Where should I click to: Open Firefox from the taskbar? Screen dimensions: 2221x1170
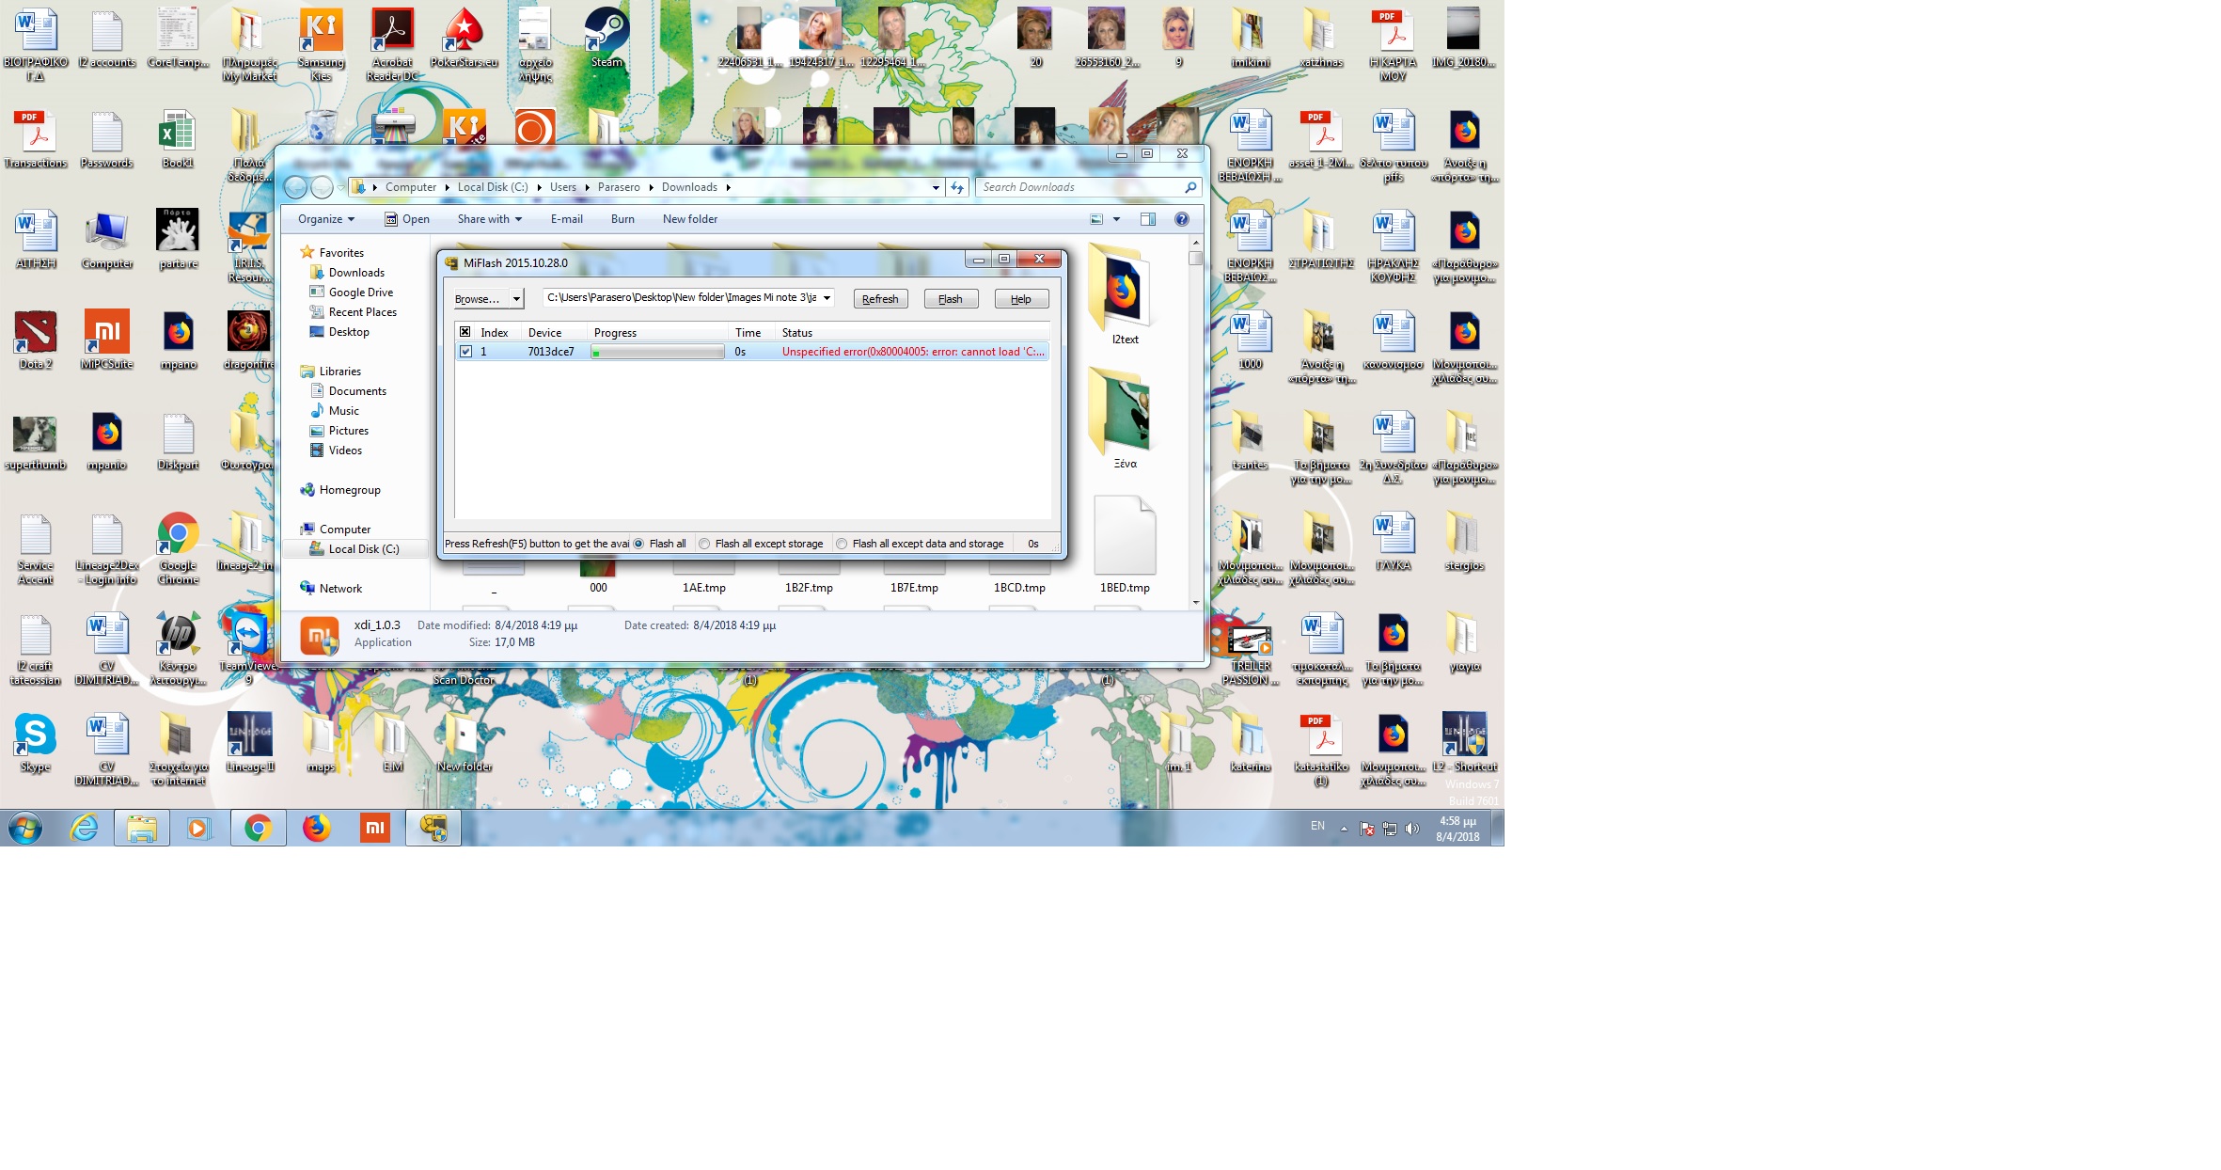(316, 828)
